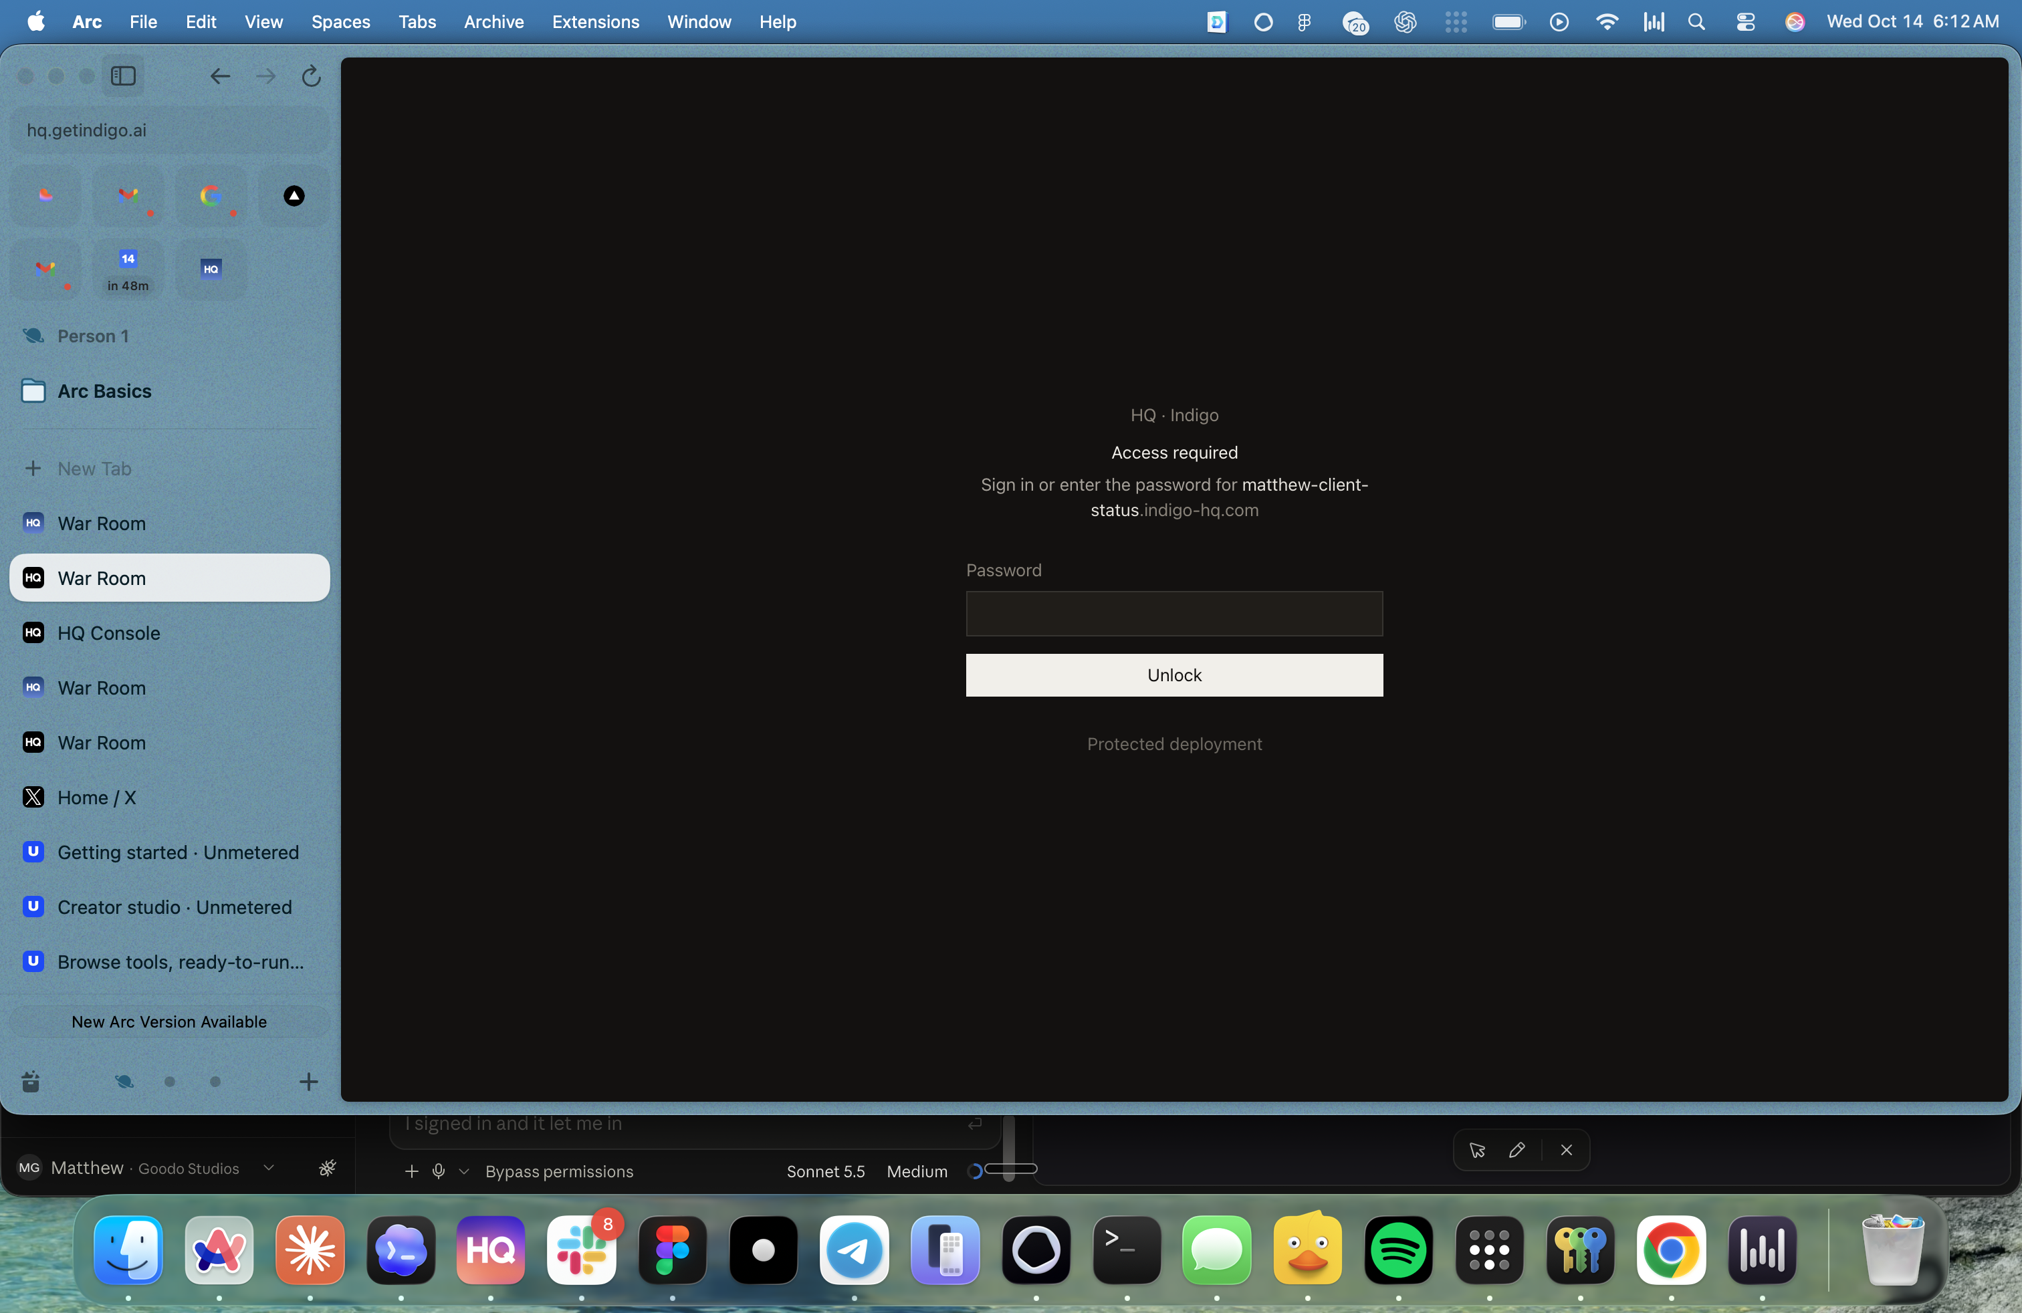This screenshot has width=2022, height=1313.
Task: Open Figma from the dock
Action: tap(672, 1250)
